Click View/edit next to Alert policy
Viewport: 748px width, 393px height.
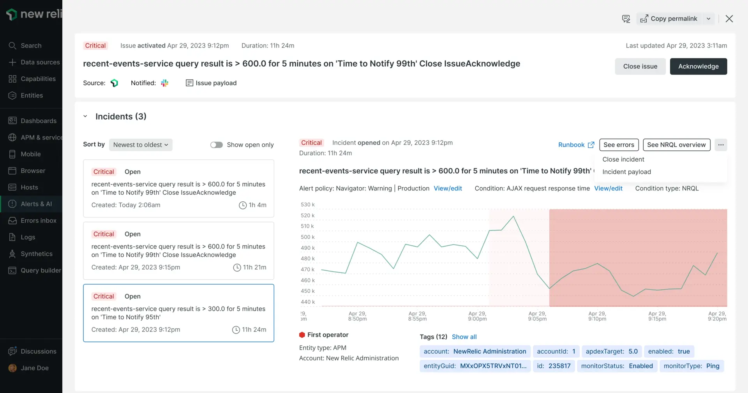pos(448,189)
